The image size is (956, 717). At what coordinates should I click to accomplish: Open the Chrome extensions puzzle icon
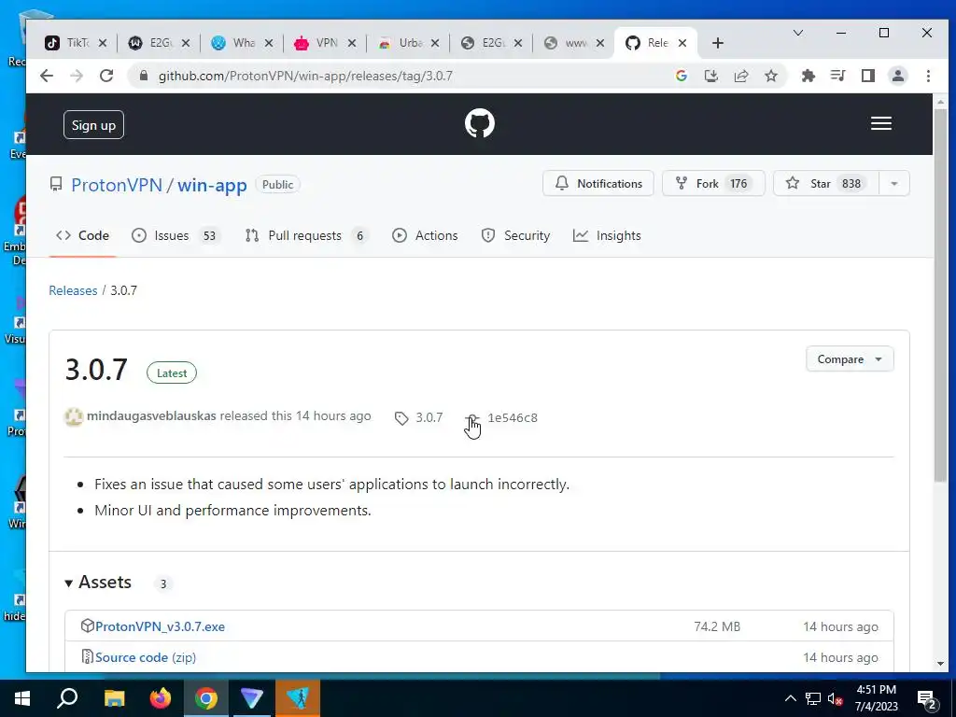[x=808, y=76]
